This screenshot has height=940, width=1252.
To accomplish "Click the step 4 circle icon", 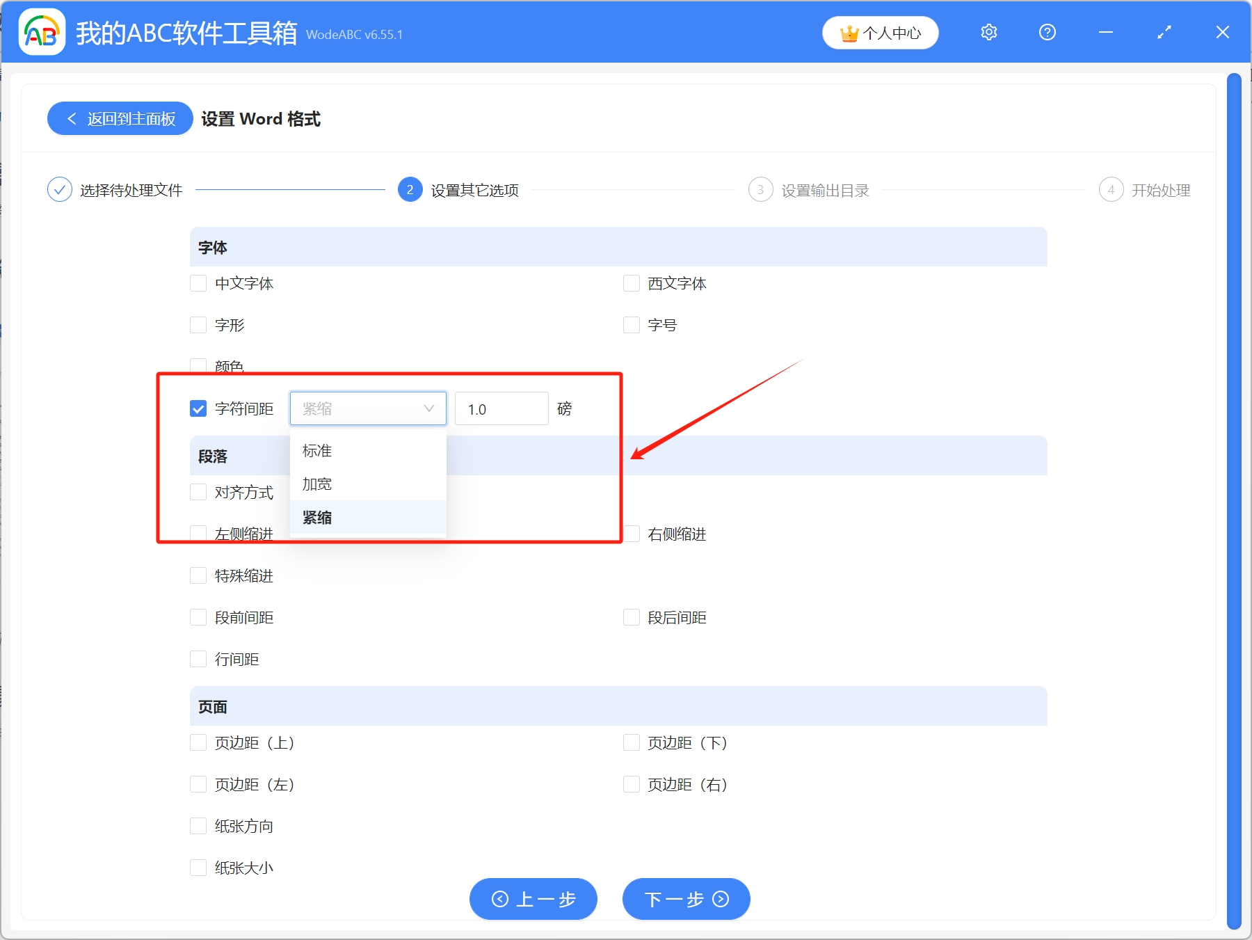I will click(x=1111, y=189).
